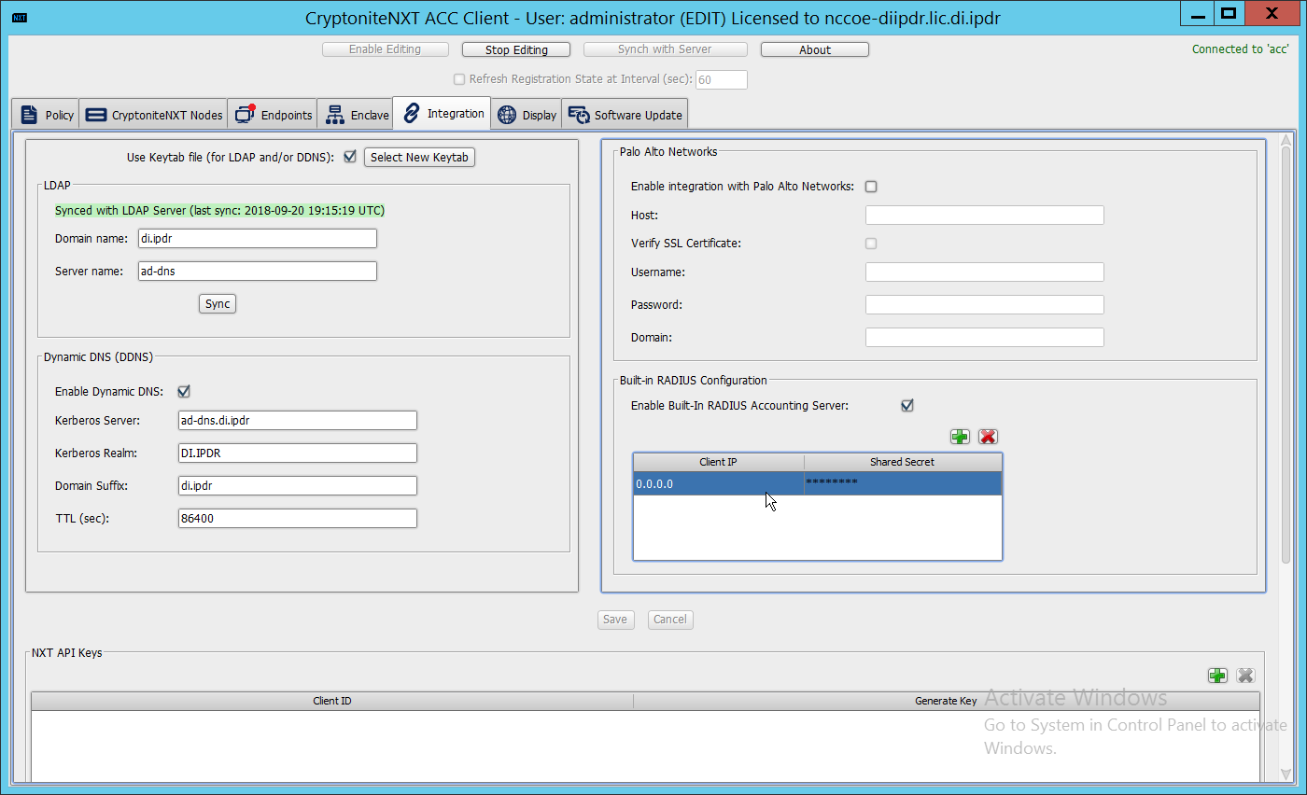This screenshot has width=1307, height=795.
Task: Click the Kerberos Server field
Action: (297, 420)
